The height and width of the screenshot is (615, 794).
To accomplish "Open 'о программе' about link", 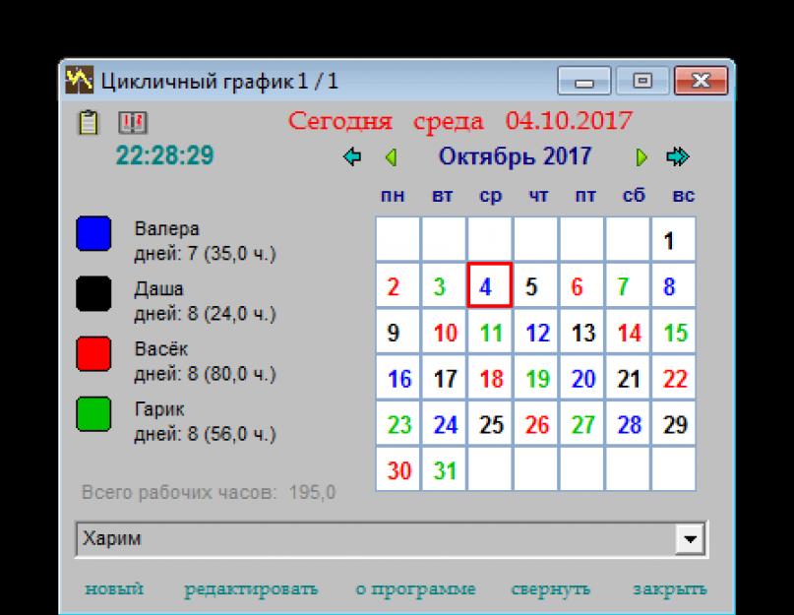I will tap(415, 589).
